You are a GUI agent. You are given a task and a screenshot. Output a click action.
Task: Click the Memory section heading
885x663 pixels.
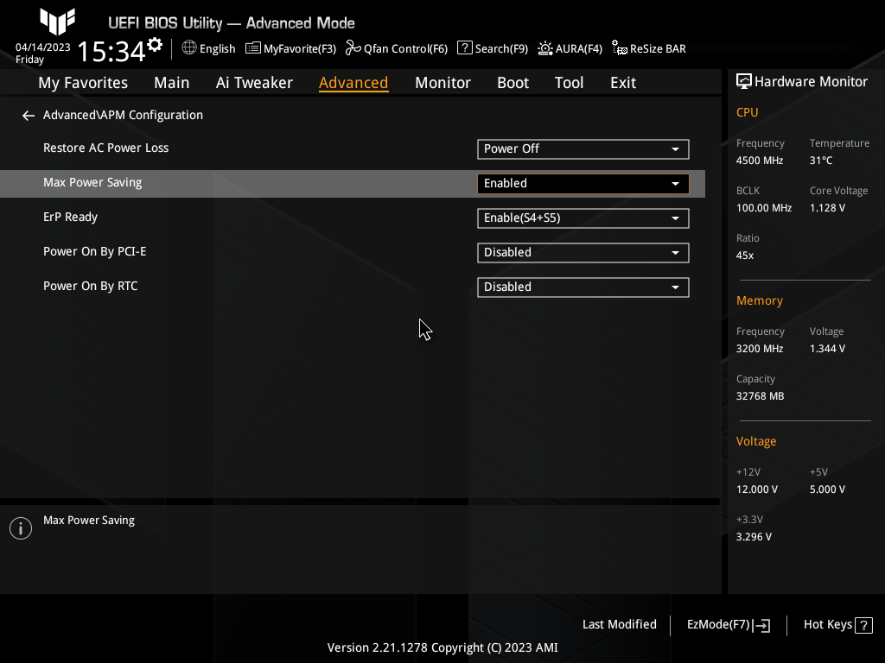pyautogui.click(x=759, y=301)
